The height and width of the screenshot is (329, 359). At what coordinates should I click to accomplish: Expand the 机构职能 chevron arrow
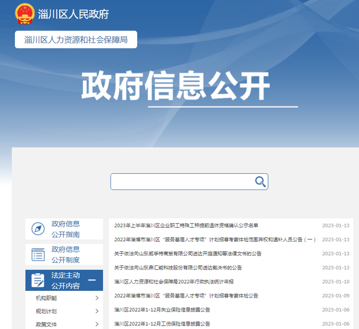coord(97,298)
